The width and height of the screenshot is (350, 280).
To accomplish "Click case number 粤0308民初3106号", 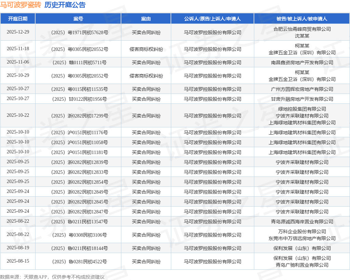I will [x=88, y=235].
